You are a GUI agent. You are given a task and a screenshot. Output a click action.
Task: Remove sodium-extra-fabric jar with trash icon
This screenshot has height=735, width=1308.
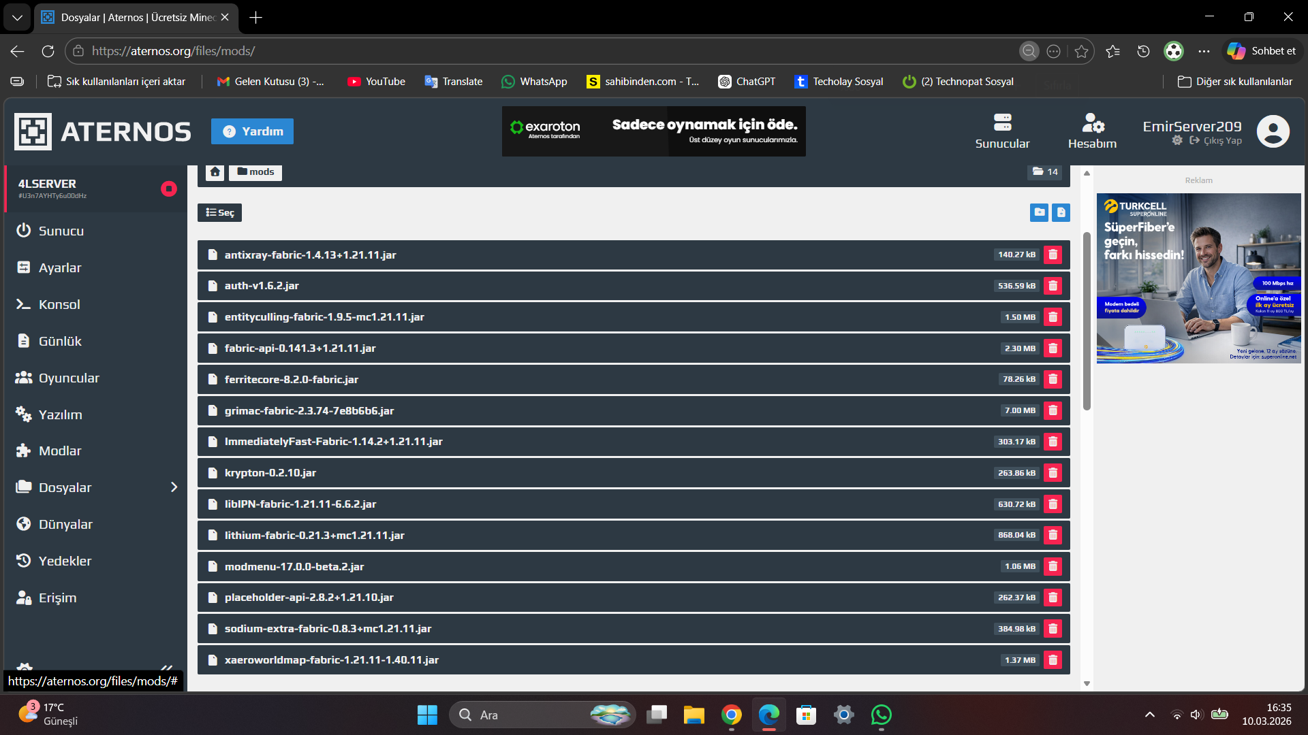(x=1053, y=629)
